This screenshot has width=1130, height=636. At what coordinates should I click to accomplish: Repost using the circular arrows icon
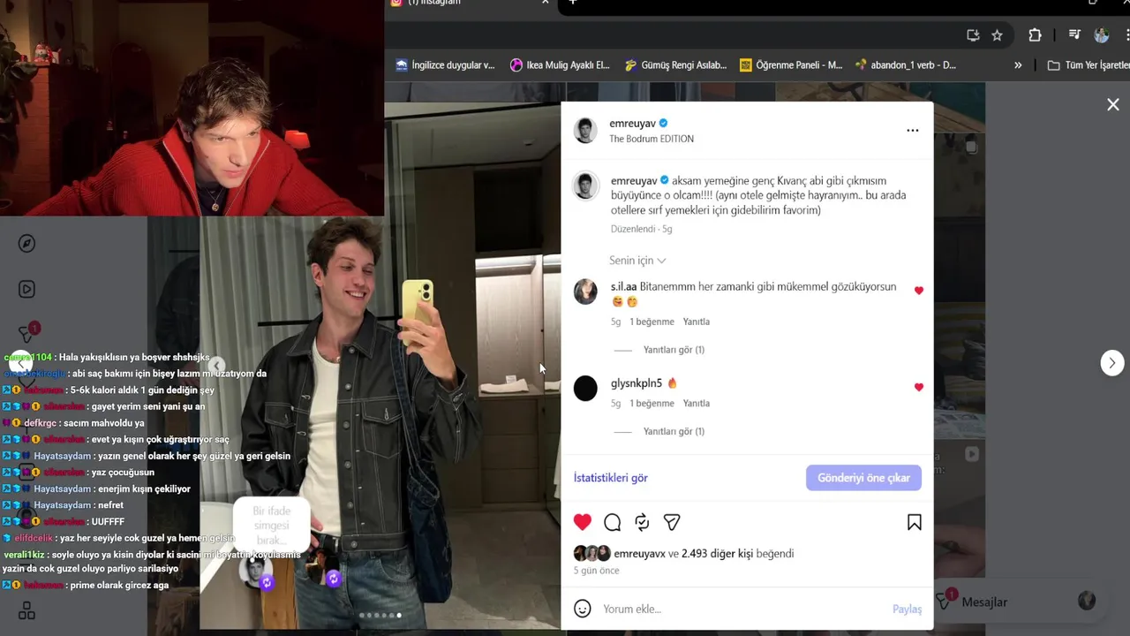point(642,522)
